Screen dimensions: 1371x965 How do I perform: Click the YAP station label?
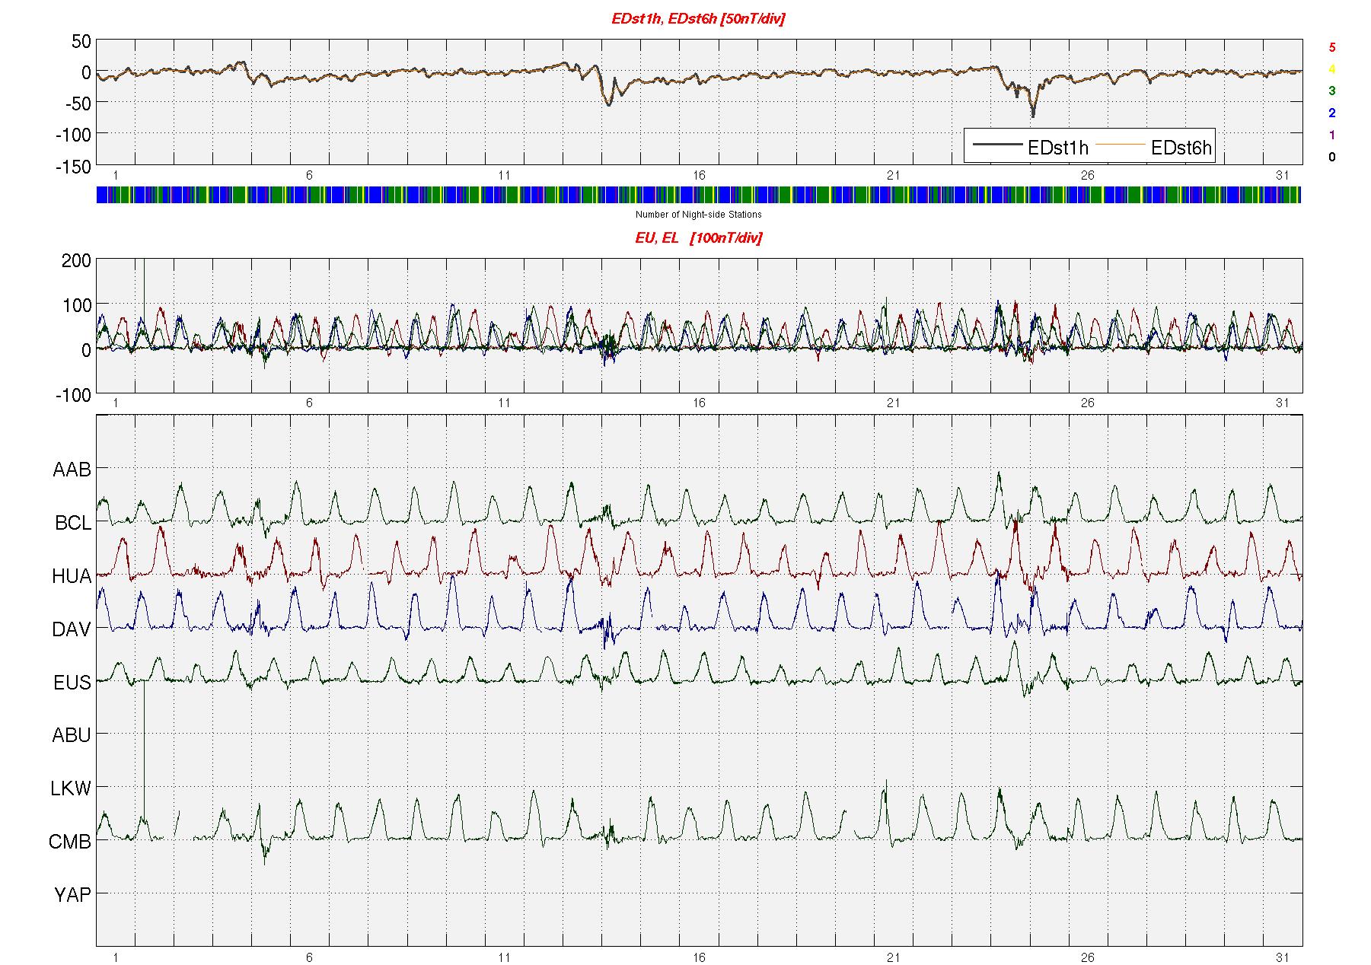72,895
